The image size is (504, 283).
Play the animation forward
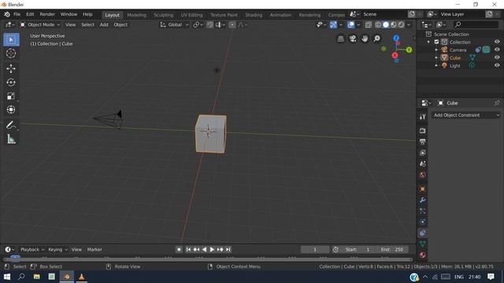[212, 249]
